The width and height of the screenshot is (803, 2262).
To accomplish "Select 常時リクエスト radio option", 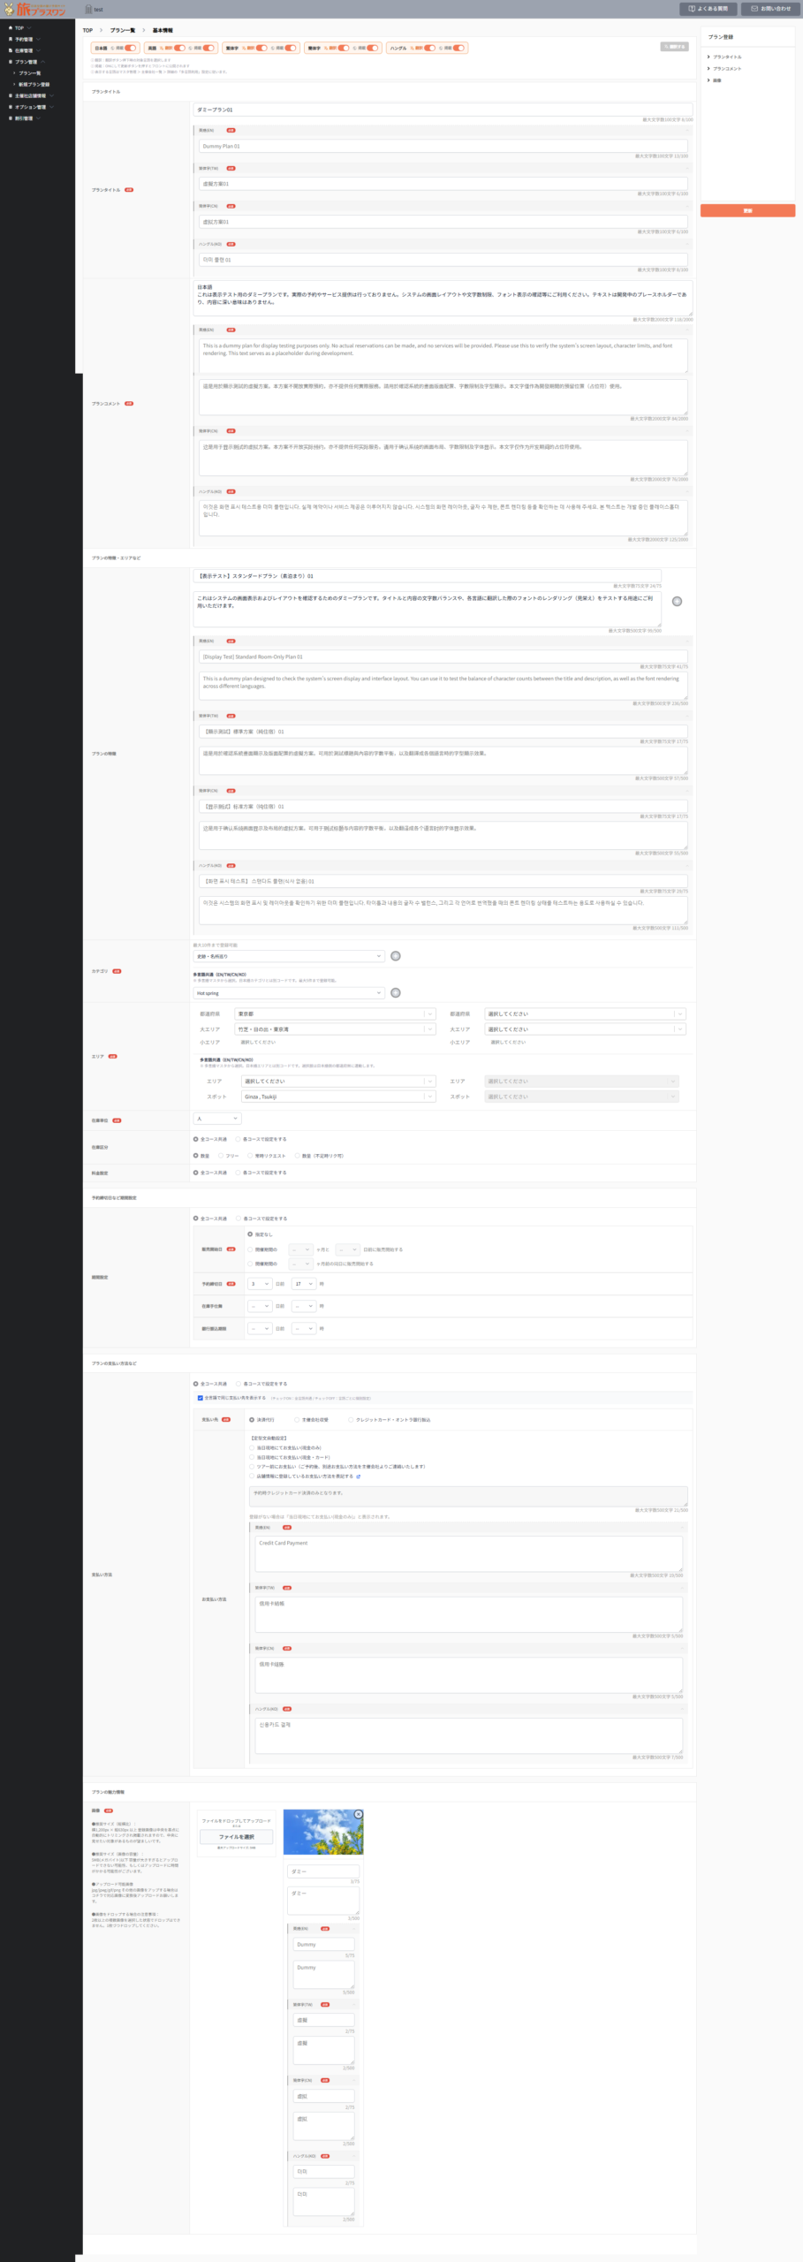I will coord(251,1156).
